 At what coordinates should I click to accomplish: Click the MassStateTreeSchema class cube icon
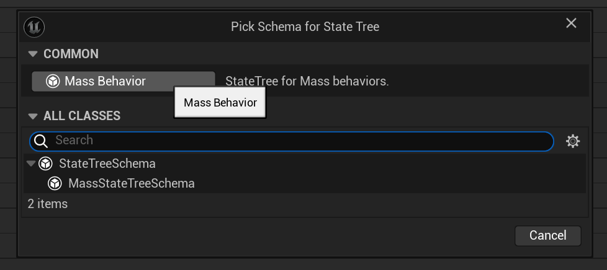click(55, 183)
